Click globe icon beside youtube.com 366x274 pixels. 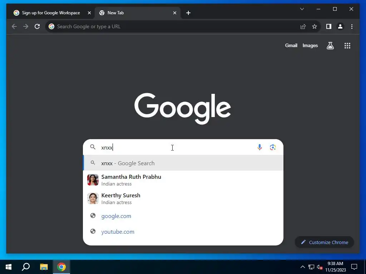[93, 231]
